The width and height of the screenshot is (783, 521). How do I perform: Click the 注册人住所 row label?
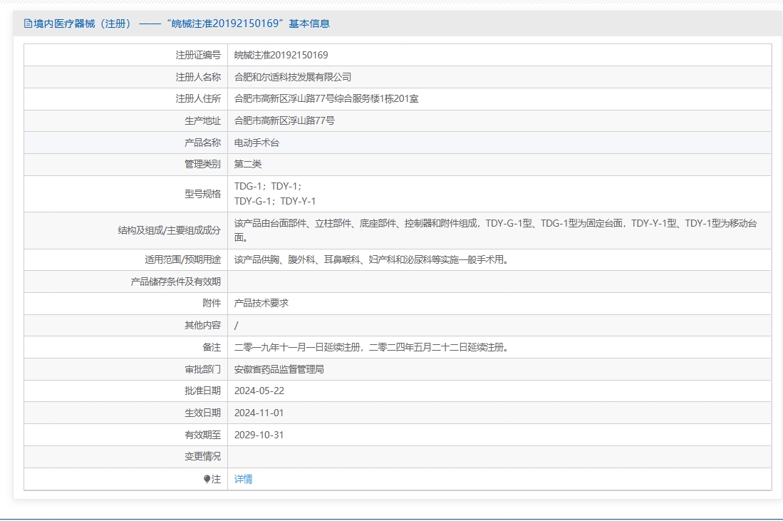198,99
